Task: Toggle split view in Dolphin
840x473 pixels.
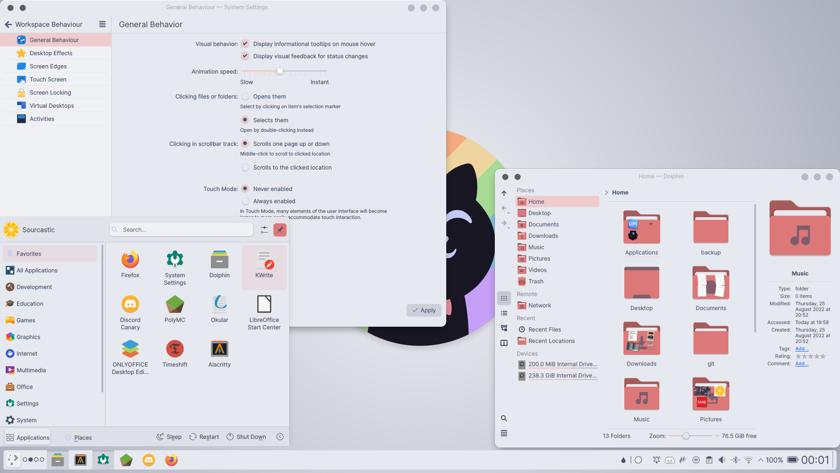Action: point(504,343)
